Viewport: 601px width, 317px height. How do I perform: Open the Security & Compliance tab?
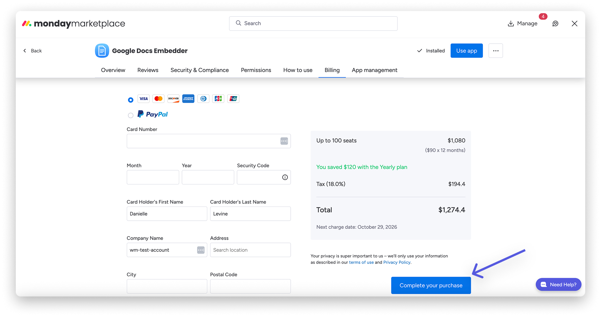point(200,70)
